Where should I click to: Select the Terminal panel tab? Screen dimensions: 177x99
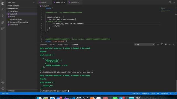tap(75, 45)
